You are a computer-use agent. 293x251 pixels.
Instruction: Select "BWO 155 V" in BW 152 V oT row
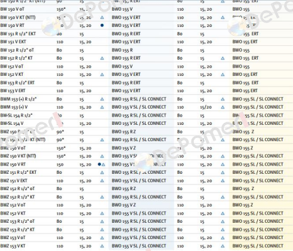[x=122, y=67]
